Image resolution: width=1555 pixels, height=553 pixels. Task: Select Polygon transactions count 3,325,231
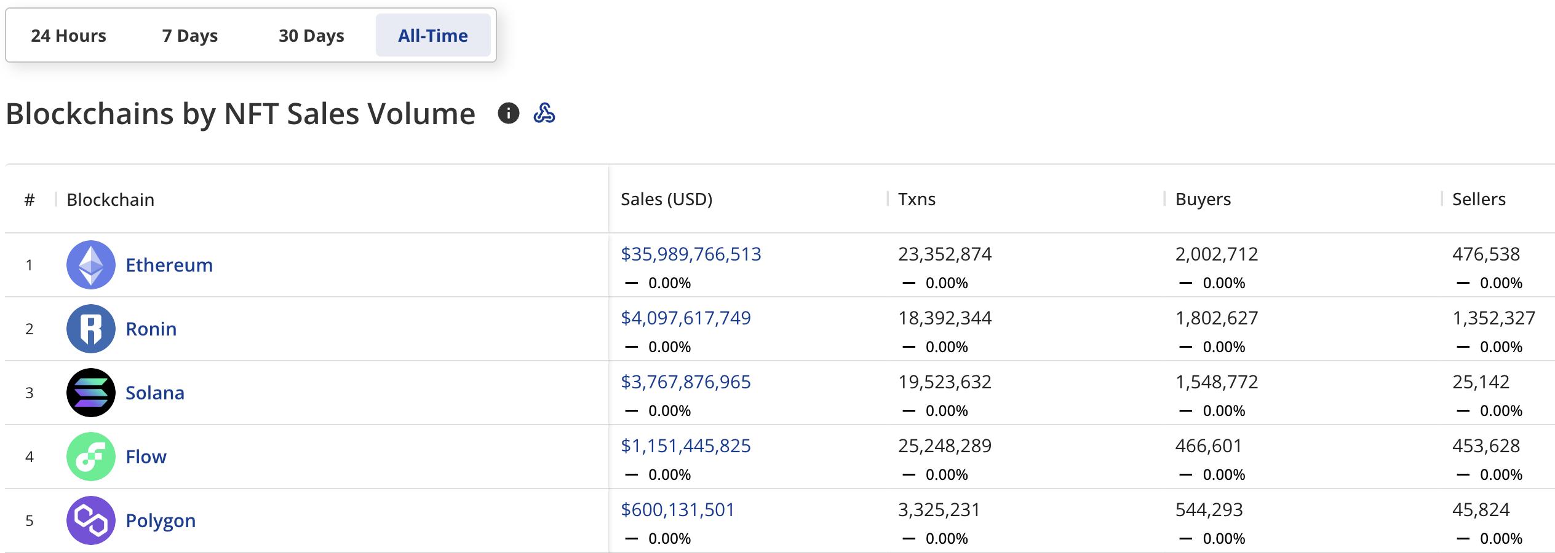[939, 509]
